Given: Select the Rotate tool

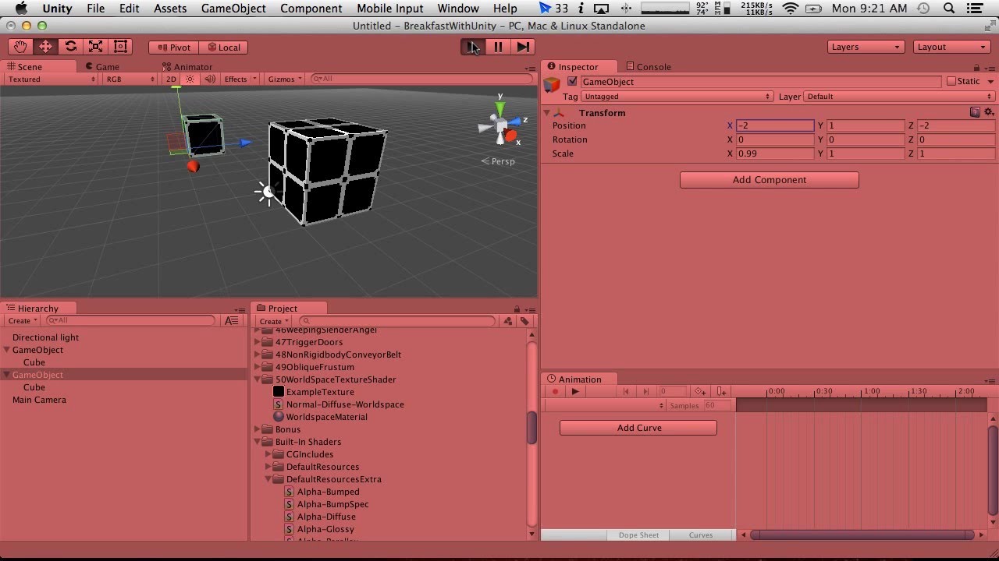Looking at the screenshot, I should tap(70, 46).
